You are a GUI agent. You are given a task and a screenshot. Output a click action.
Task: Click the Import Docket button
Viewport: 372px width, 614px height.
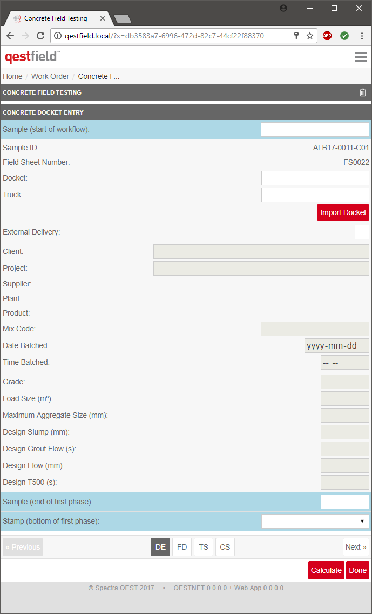click(343, 212)
